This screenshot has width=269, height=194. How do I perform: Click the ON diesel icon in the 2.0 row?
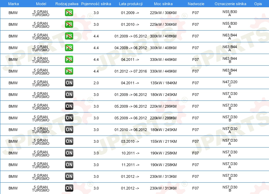click(x=69, y=83)
